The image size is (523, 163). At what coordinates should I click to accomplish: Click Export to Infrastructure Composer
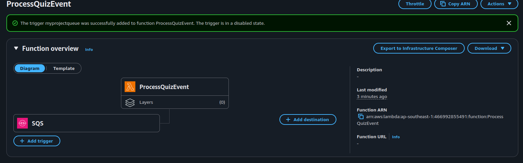(x=419, y=48)
